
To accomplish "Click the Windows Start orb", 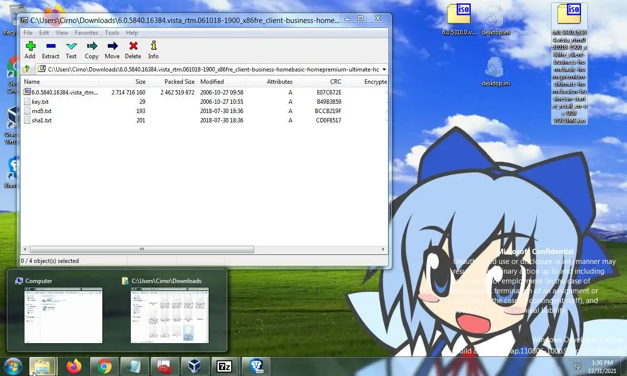I will [13, 366].
